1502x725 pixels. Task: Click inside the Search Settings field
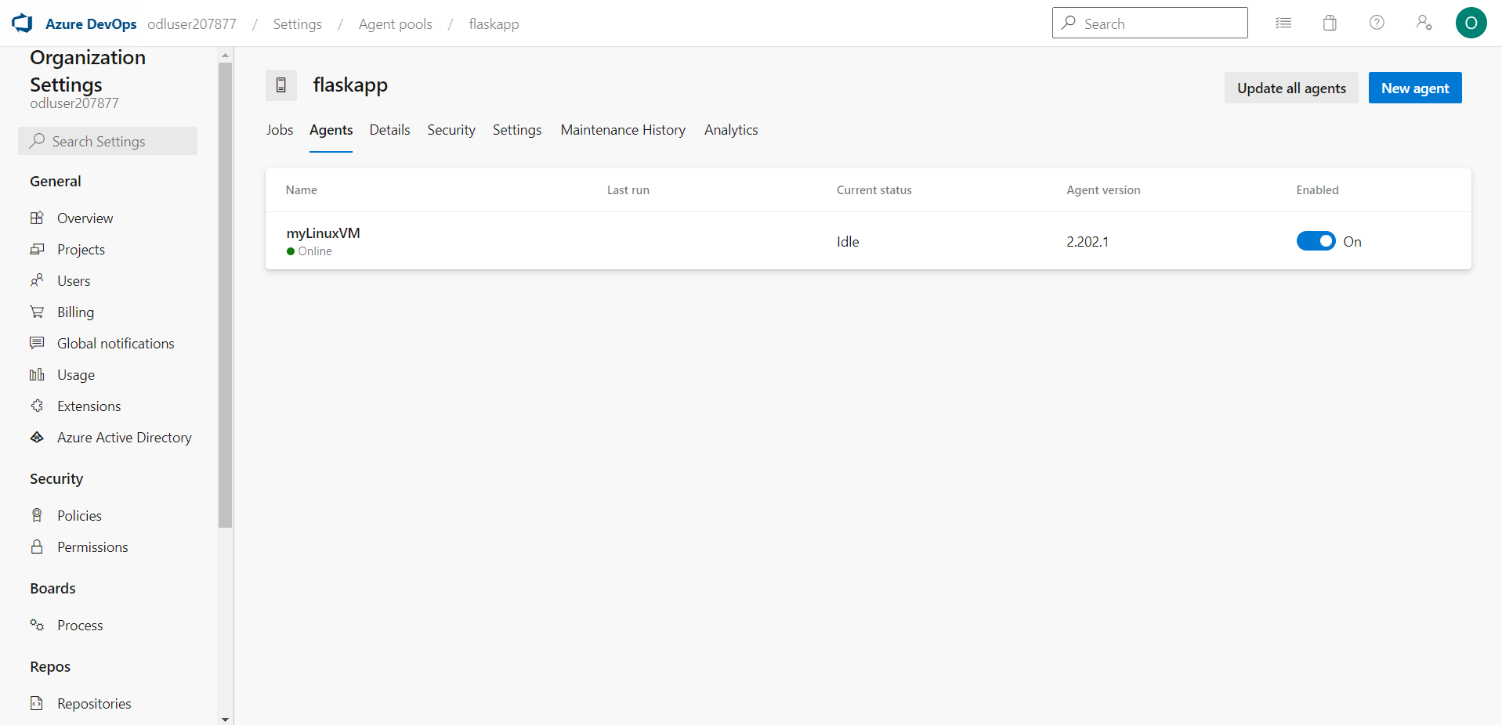tap(107, 141)
